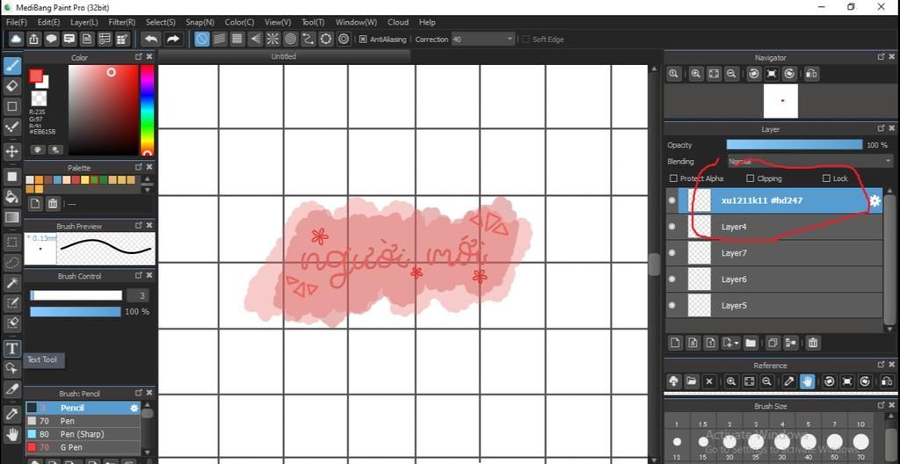
Task: Open the Cloud menu
Action: coord(398,22)
